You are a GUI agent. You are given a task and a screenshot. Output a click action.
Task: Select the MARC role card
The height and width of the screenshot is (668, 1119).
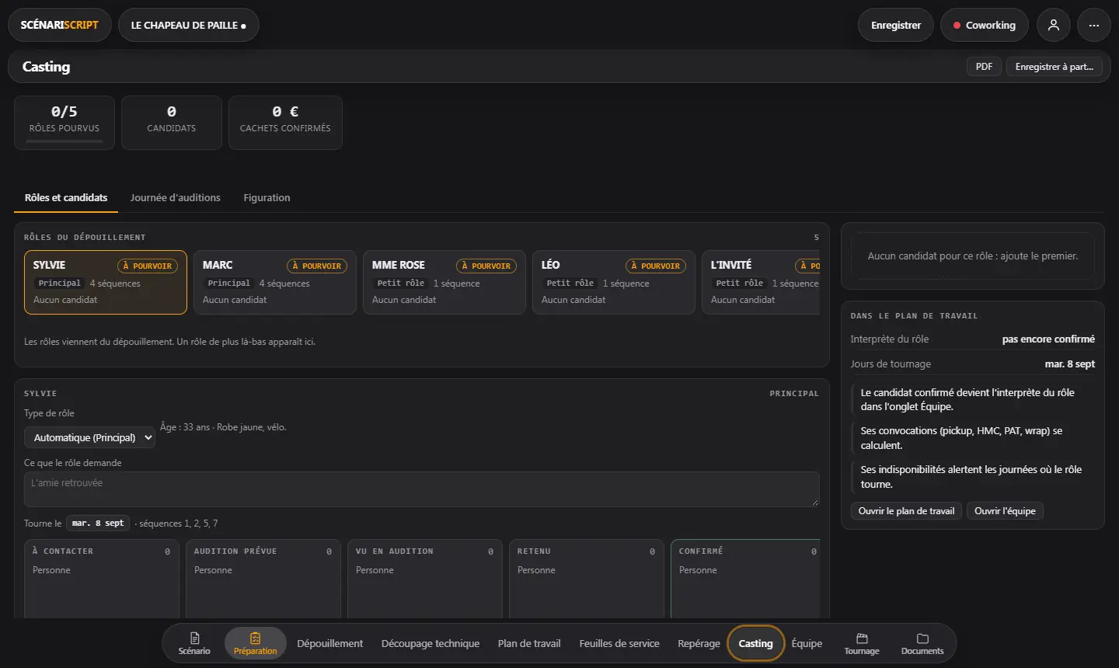click(275, 282)
